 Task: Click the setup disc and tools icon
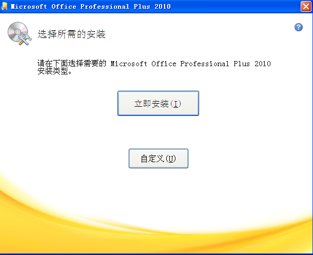19,34
